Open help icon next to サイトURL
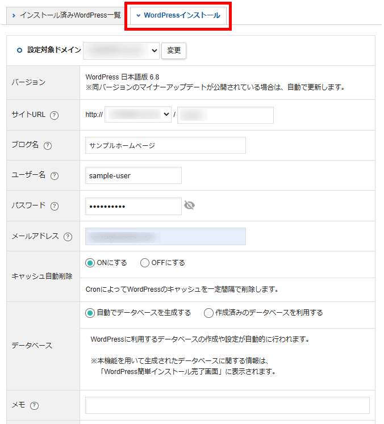Viewport: 384px width, 424px height. [54, 115]
